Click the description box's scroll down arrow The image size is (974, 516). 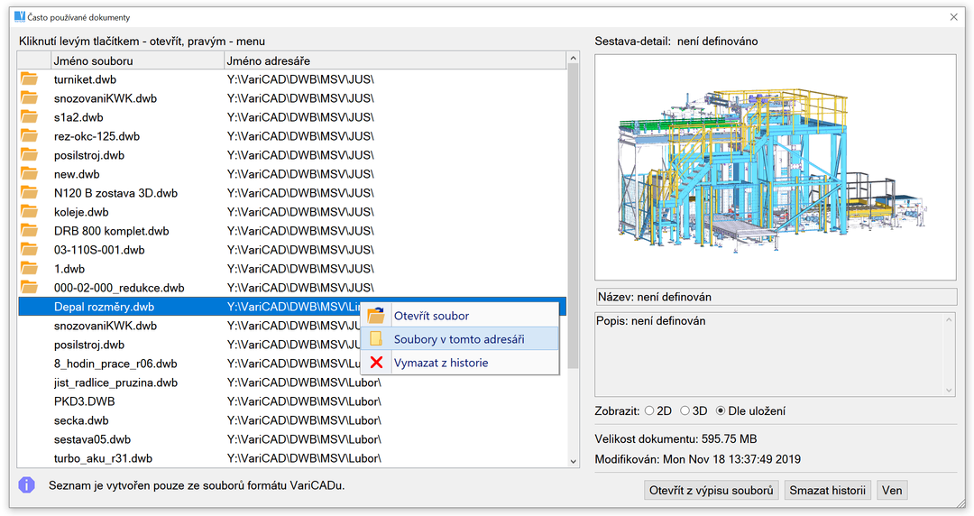(948, 389)
